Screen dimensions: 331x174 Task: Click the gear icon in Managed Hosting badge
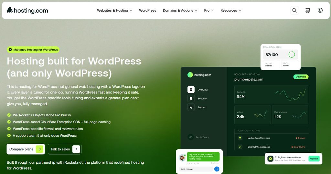point(10,50)
